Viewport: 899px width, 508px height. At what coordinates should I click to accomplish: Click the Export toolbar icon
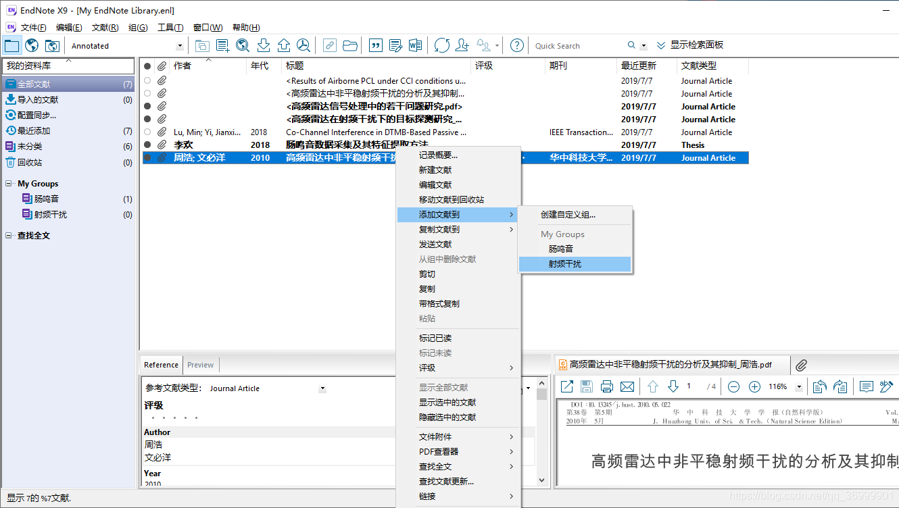tap(284, 45)
